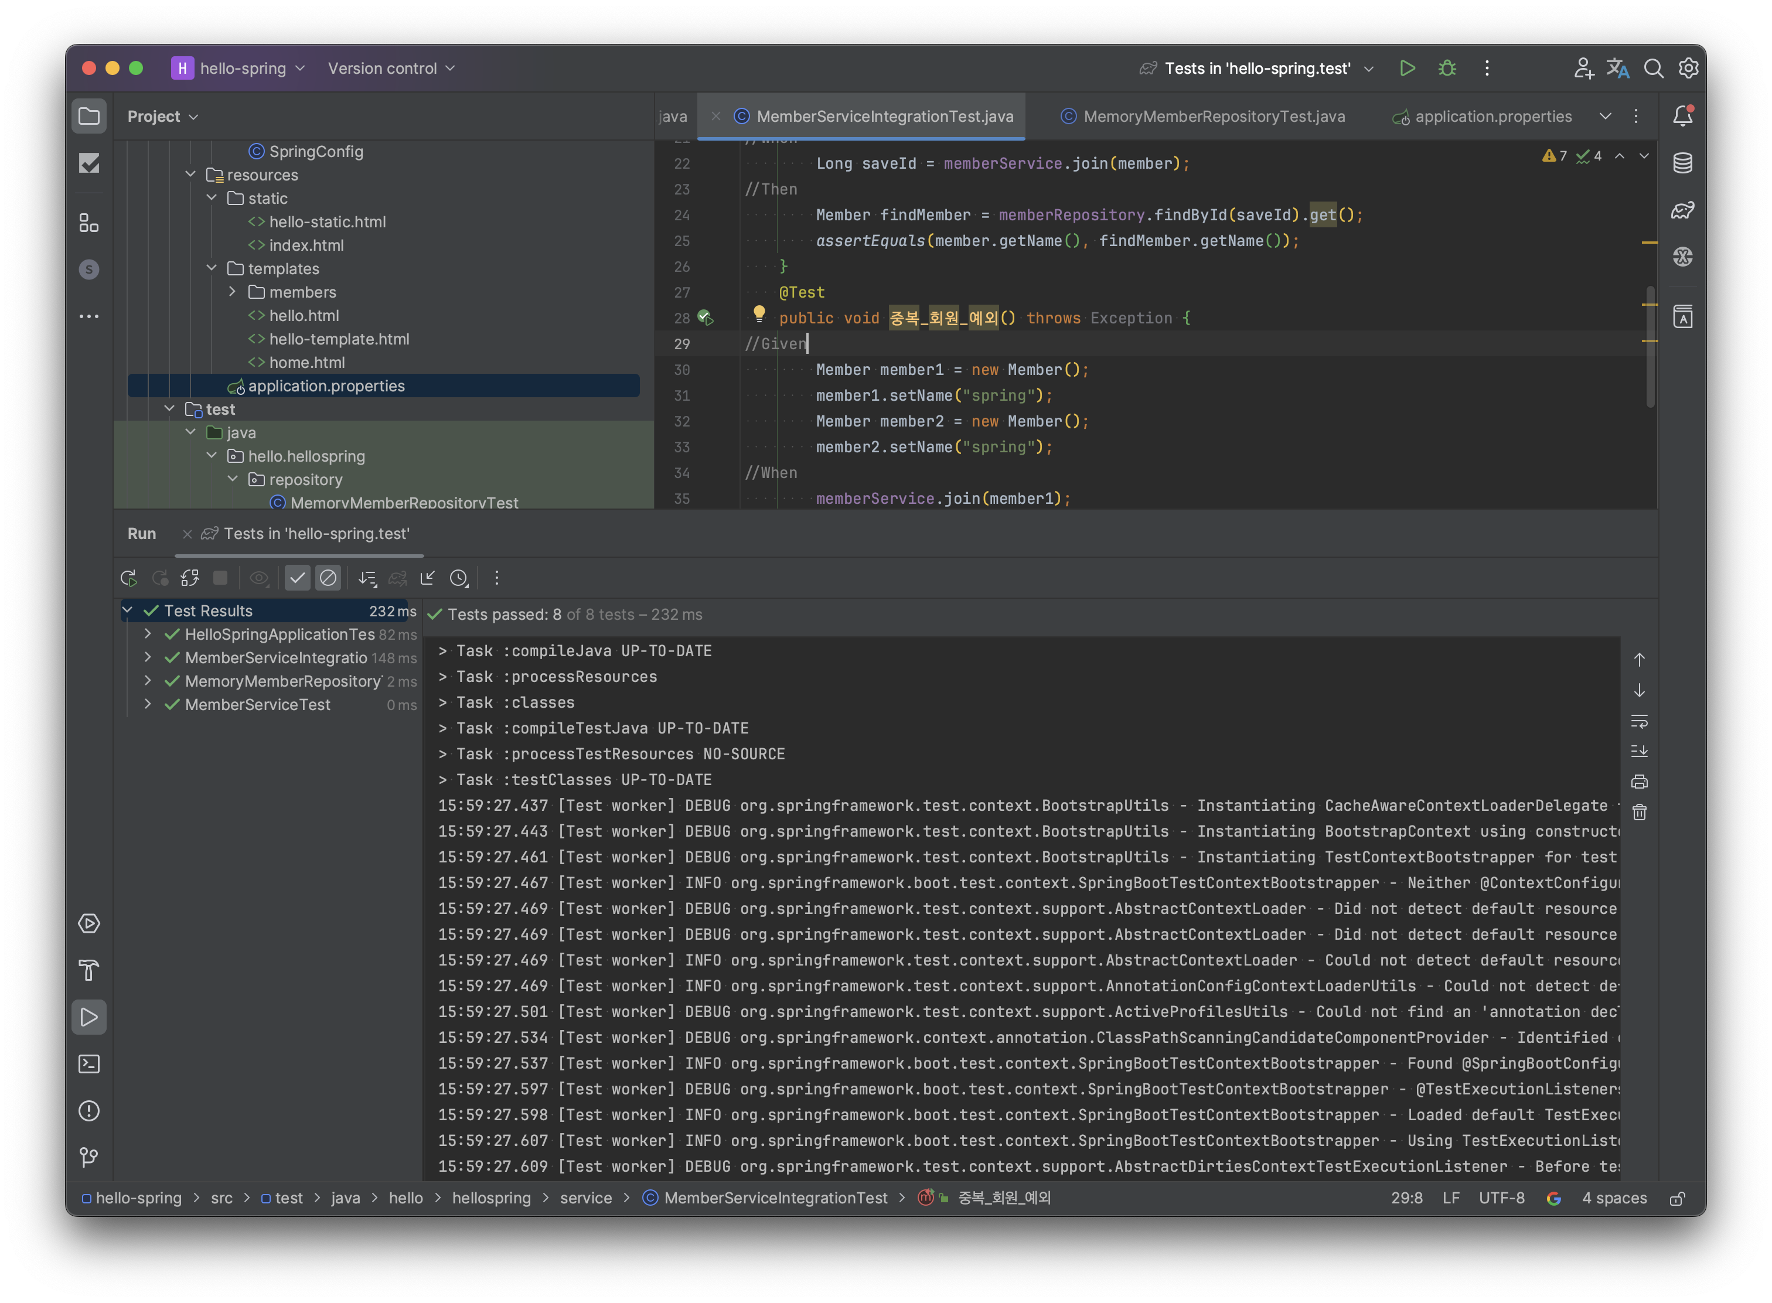Expand HelloSpringApplicationTests results node

[148, 633]
